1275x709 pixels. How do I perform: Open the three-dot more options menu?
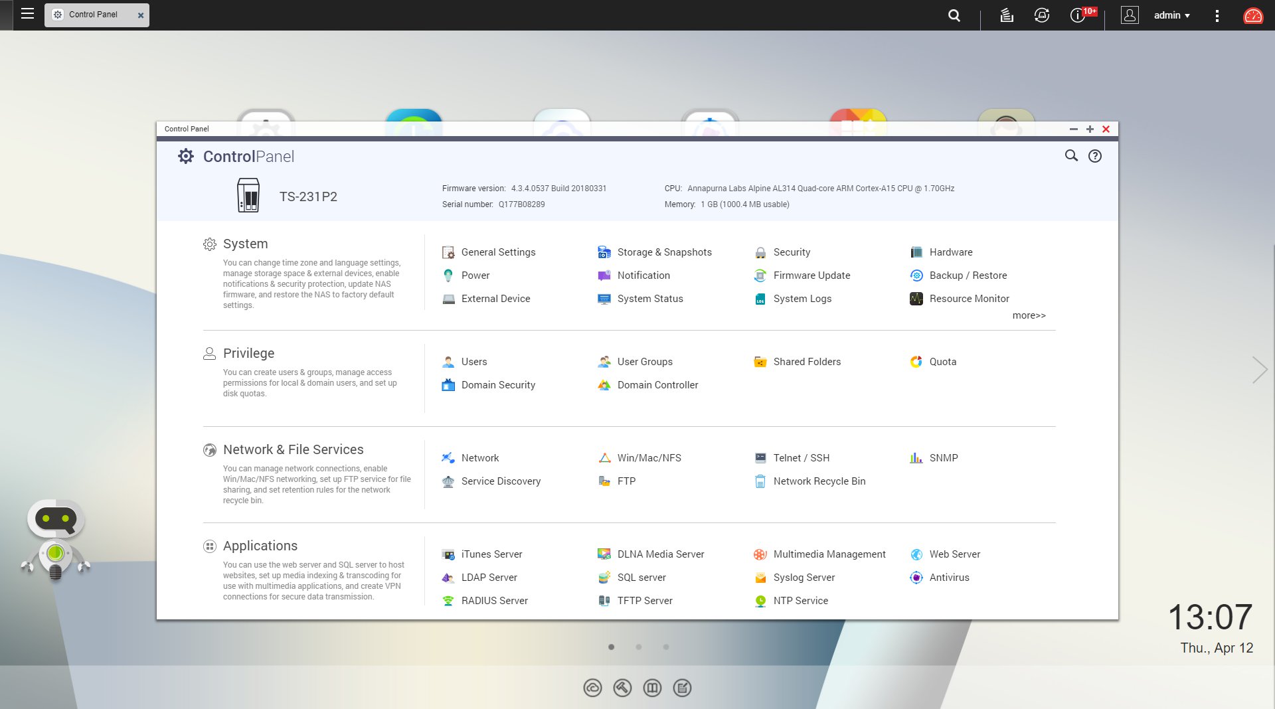(1217, 15)
